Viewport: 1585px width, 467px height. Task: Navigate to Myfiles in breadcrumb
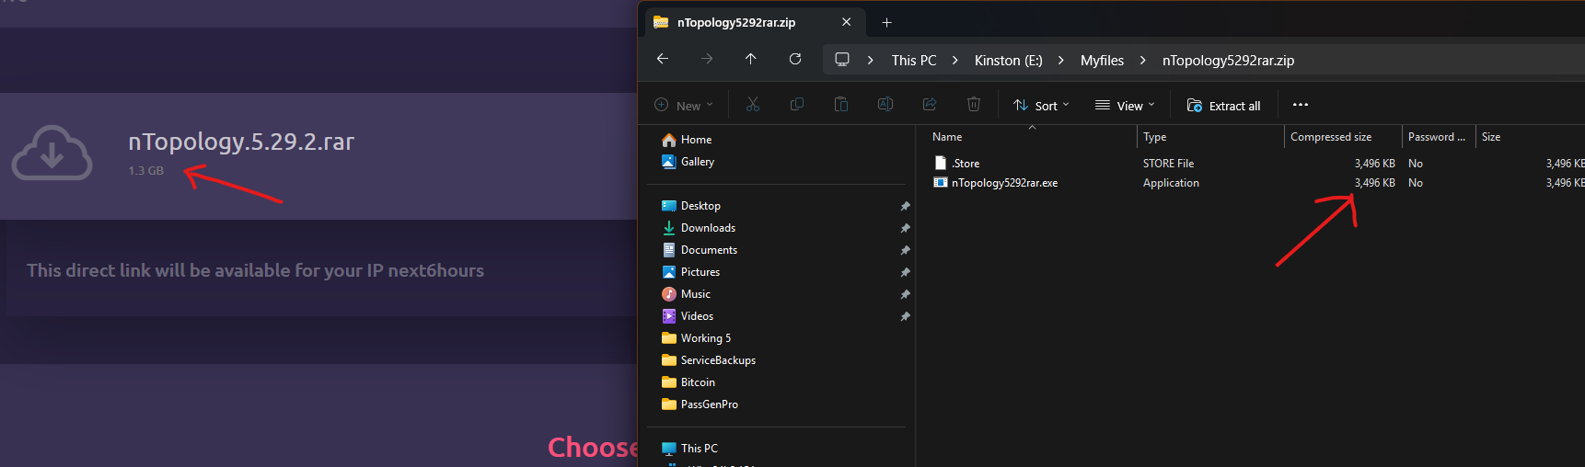(1102, 61)
